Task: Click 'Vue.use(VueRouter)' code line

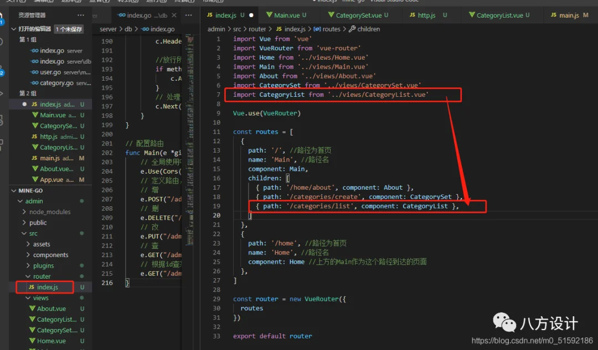Action: click(266, 113)
